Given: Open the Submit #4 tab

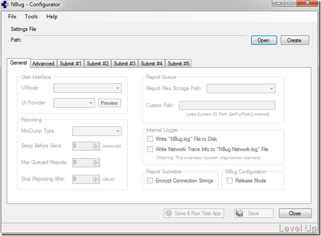Looking at the screenshot, I should pos(152,64).
